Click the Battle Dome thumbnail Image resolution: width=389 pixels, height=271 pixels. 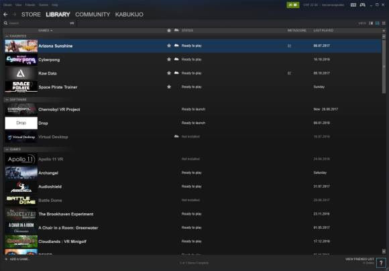click(21, 201)
